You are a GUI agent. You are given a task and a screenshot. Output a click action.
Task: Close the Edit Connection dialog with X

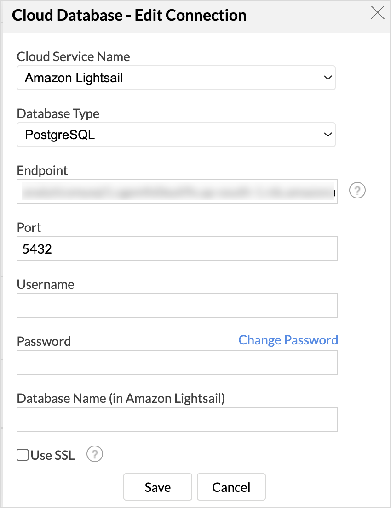click(377, 13)
